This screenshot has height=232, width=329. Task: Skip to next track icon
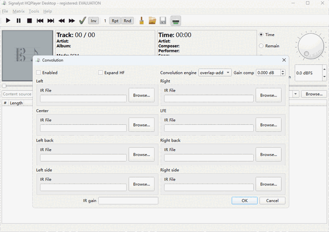(51, 21)
